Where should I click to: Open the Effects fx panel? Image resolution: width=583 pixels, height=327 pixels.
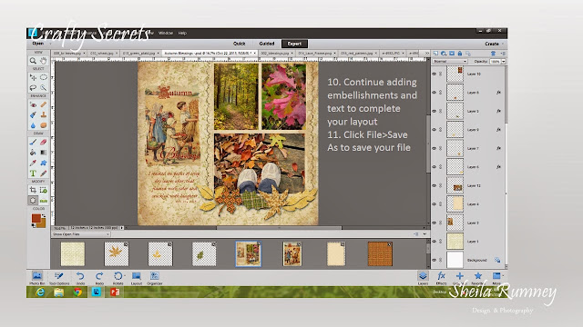pos(441,277)
